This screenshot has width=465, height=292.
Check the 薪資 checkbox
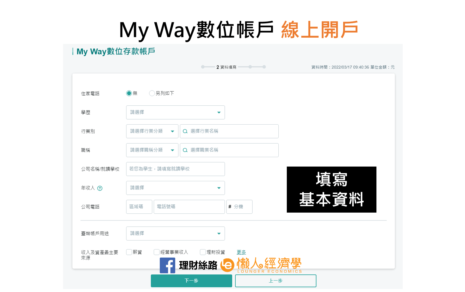[129, 252]
